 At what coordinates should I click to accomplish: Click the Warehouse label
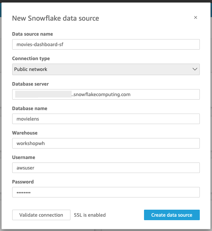(25, 133)
